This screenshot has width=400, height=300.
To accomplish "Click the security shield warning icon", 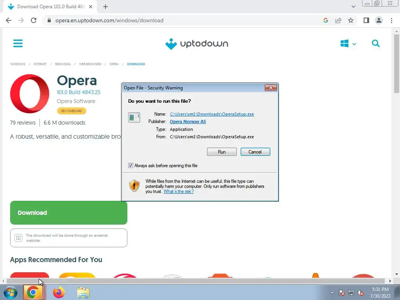I will point(134,186).
